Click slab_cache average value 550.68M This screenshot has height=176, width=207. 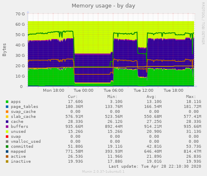click(153, 117)
